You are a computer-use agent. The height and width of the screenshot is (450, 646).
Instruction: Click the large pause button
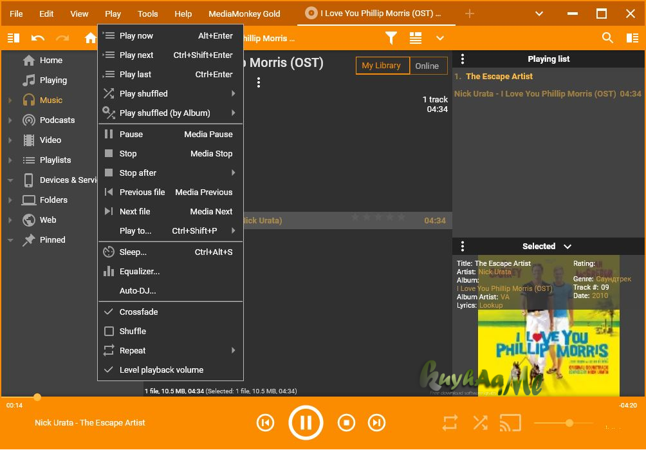click(306, 423)
